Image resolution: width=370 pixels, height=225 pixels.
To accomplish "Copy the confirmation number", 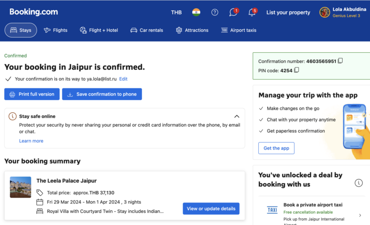I will coord(340,61).
